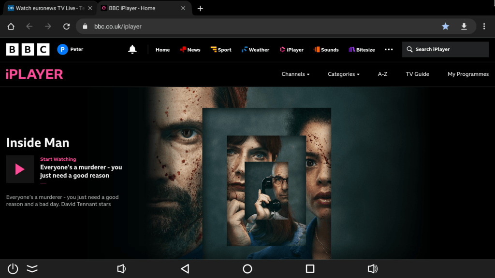Expand the Channels dropdown
The width and height of the screenshot is (495, 278).
click(295, 74)
